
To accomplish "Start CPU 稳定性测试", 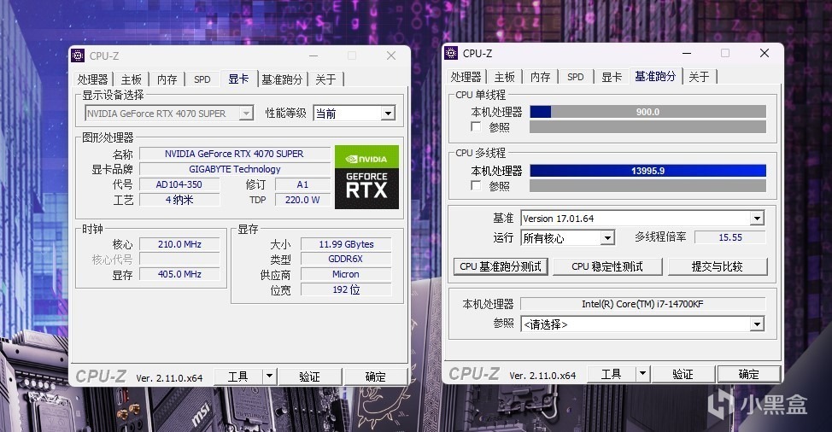I will pyautogui.click(x=607, y=266).
